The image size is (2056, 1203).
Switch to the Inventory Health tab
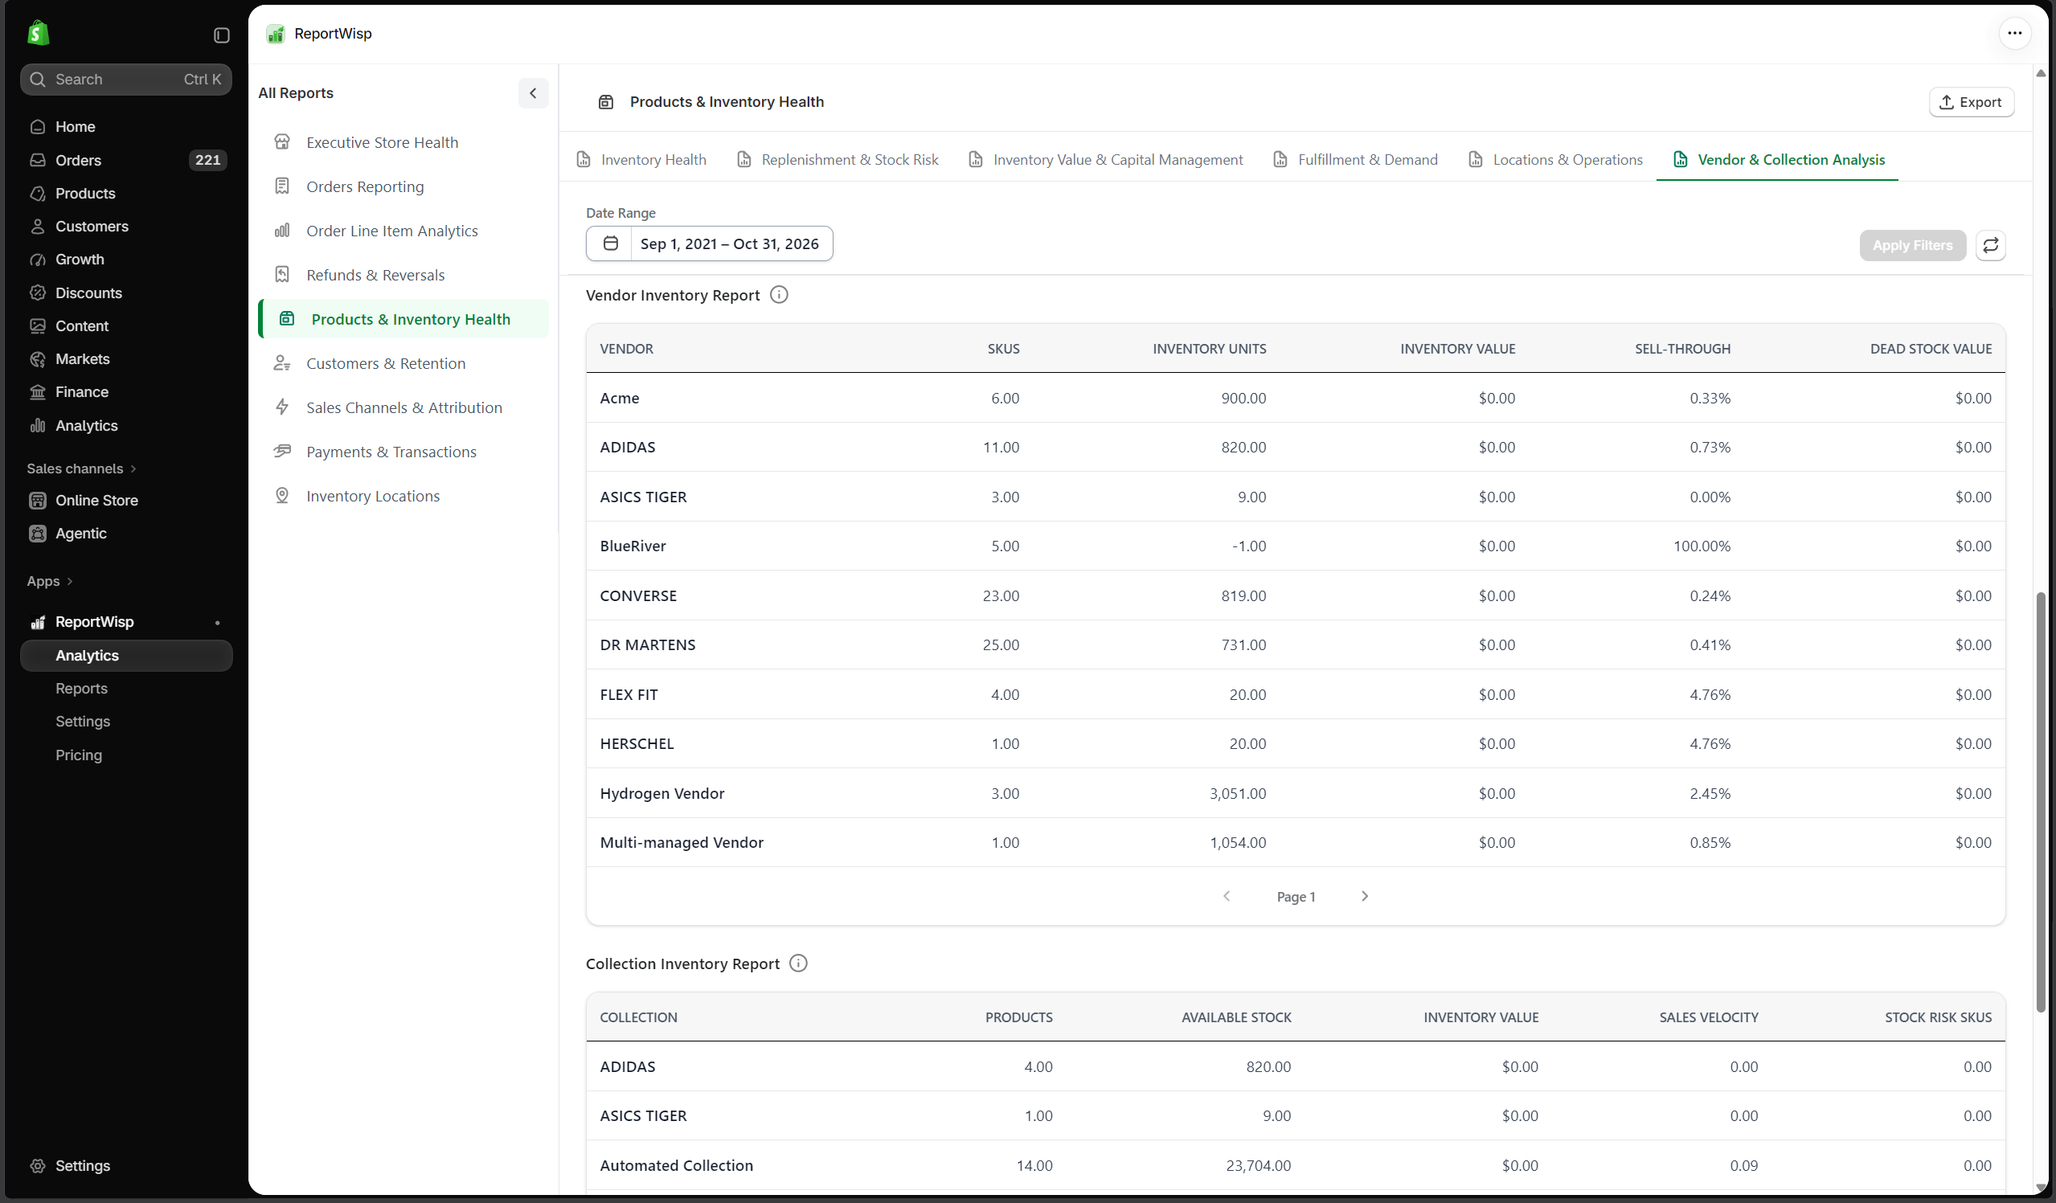click(641, 160)
